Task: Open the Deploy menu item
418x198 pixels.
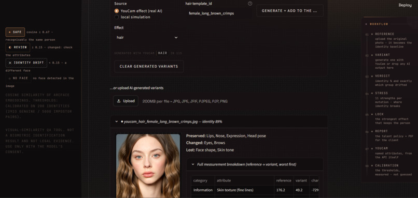Action: point(405,5)
